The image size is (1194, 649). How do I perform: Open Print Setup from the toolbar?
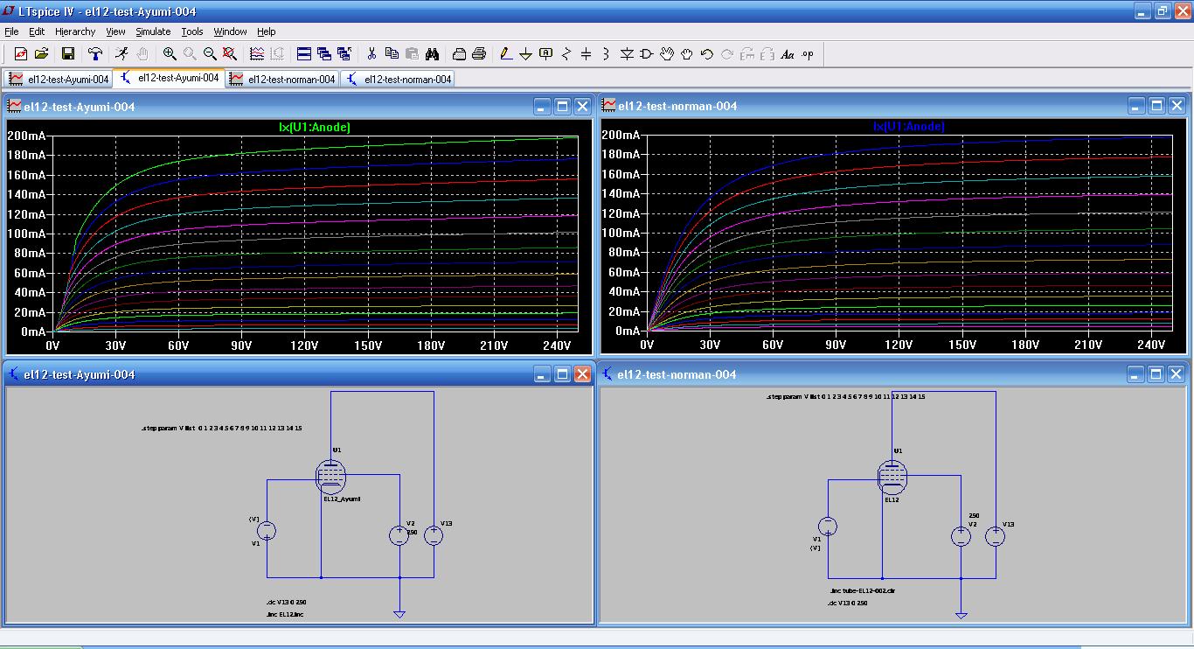click(459, 54)
